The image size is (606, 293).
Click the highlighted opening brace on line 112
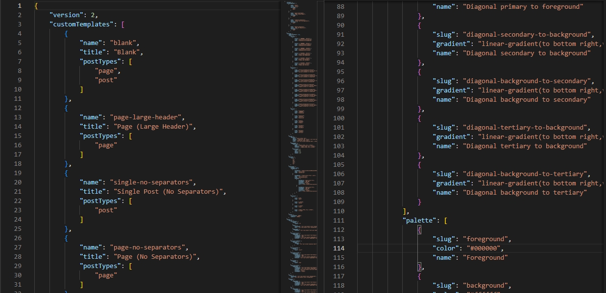pos(420,229)
